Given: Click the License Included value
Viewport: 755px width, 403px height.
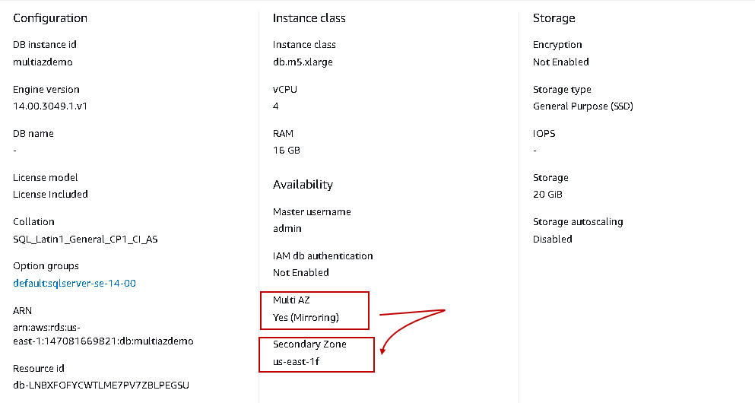Looking at the screenshot, I should point(50,194).
